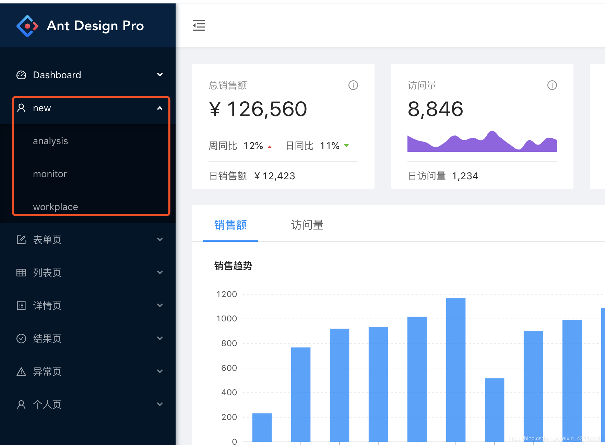
Task: Collapse the new submenu chevron
Action: [160, 108]
